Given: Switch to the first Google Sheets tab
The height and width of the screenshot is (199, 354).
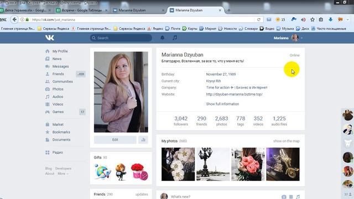Looking at the screenshot, I should click(x=25, y=10).
